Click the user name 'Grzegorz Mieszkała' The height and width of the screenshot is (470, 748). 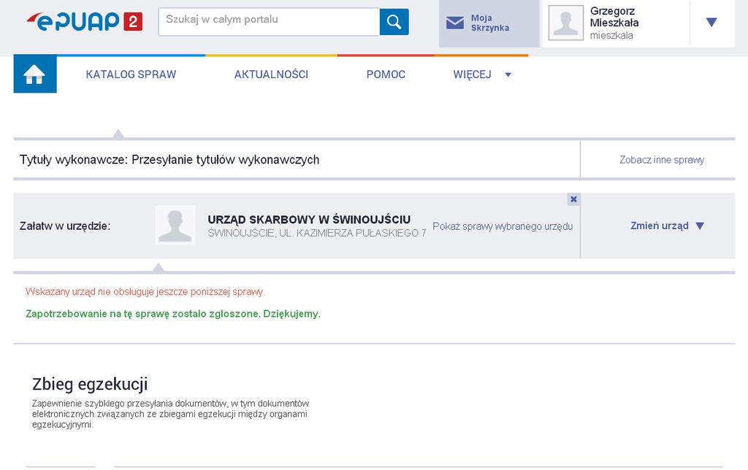(614, 17)
